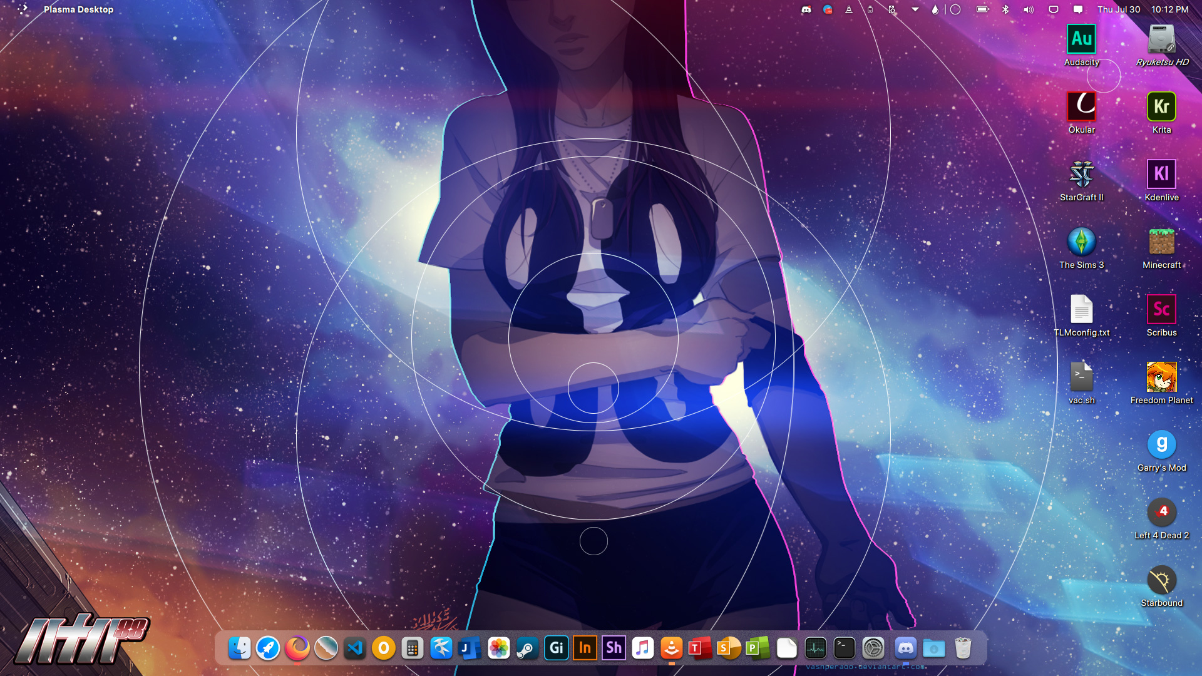Open the Plasma launcher icon at top-left
The width and height of the screenshot is (1202, 676).
coord(23,9)
